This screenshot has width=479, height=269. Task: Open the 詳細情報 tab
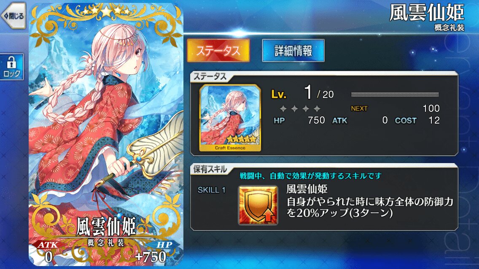point(293,50)
